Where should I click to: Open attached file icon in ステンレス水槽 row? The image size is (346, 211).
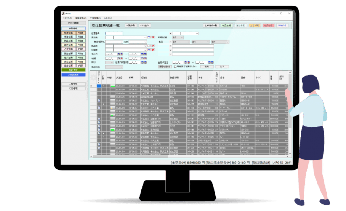(99, 144)
